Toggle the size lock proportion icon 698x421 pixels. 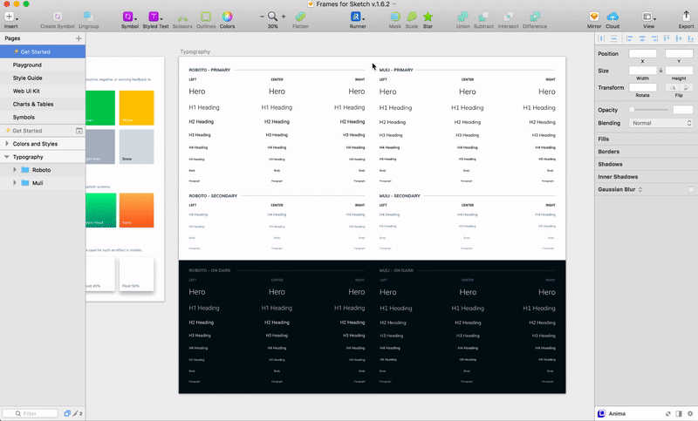click(660, 71)
